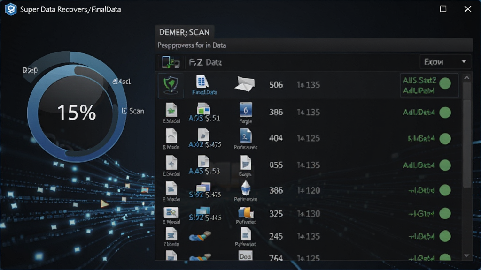Screen dimensions: 481x270
Task: Click the value 325 in the list
Action: (276, 214)
